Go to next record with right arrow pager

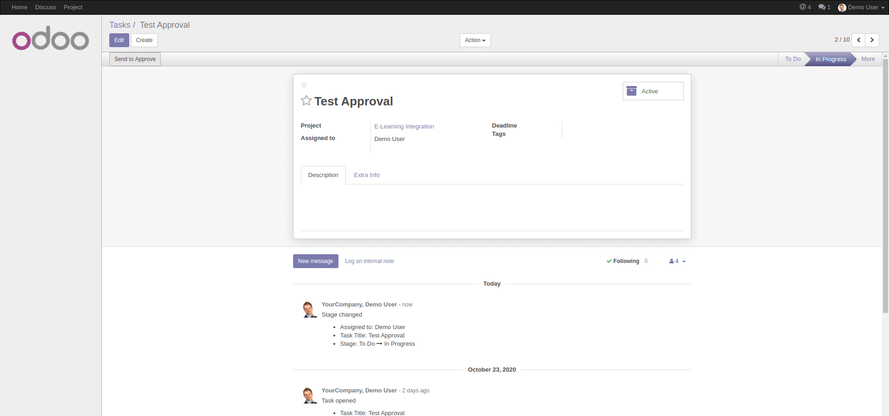point(872,40)
